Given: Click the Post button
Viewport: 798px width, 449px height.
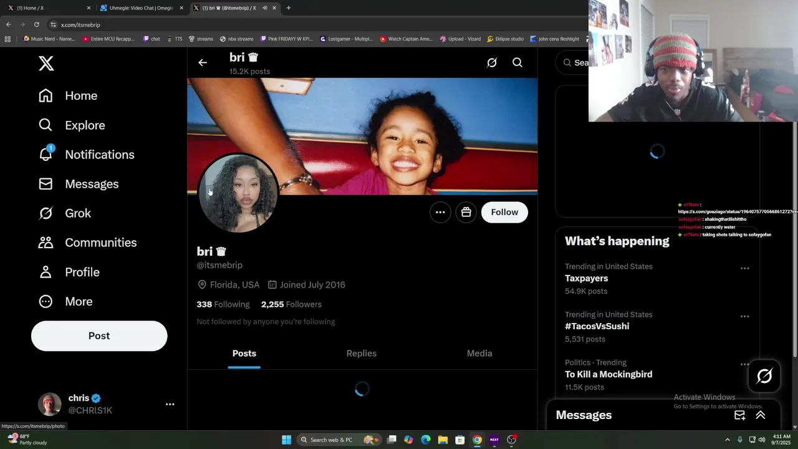Looking at the screenshot, I should click(x=99, y=336).
